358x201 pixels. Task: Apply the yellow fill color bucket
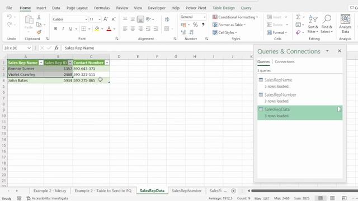97,28
